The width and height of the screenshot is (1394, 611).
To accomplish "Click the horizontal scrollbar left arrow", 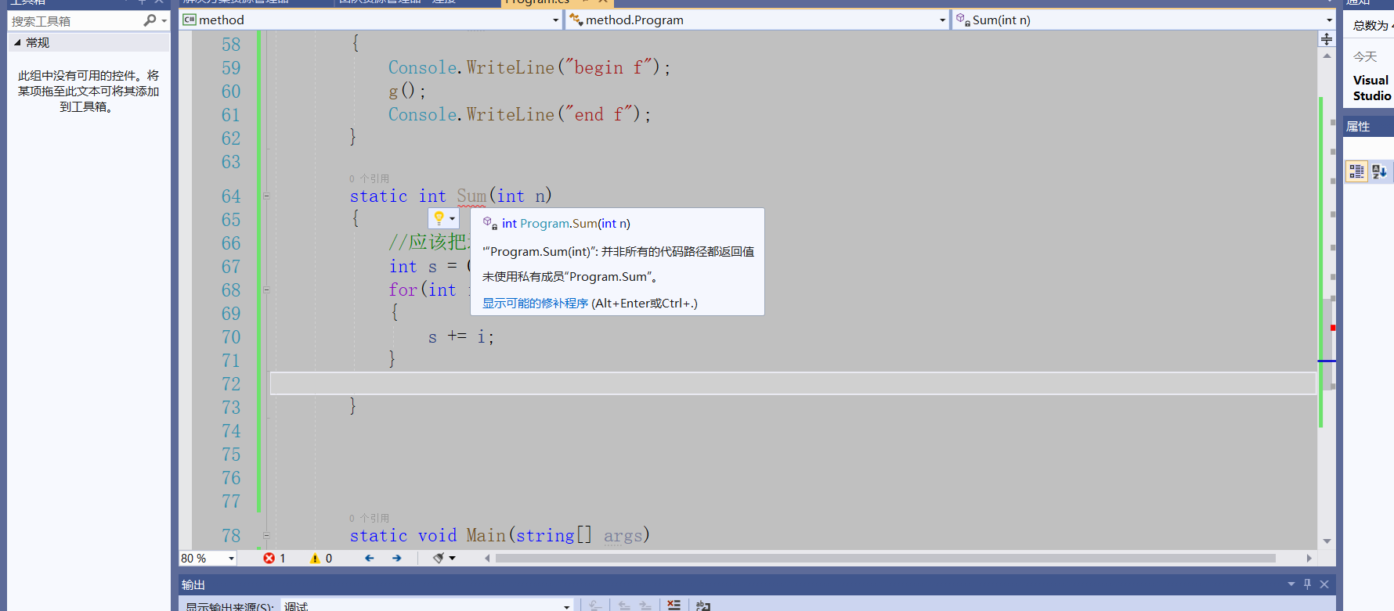I will [x=487, y=558].
